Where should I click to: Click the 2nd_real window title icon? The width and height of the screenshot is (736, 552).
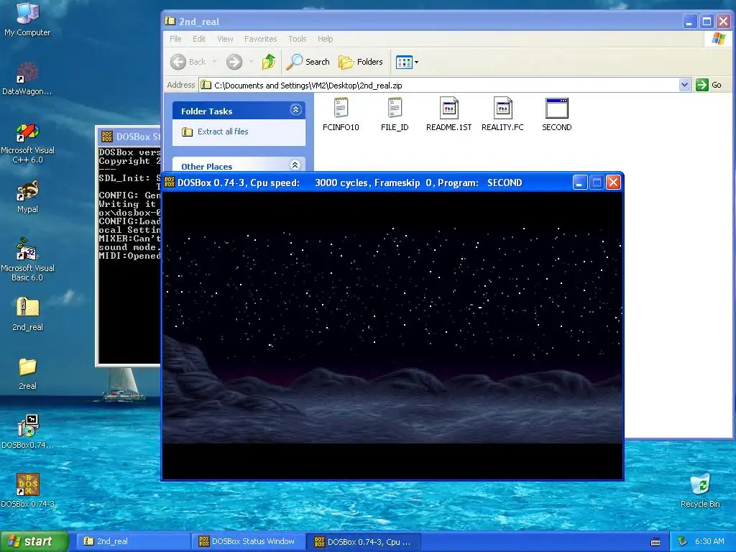[x=170, y=21]
